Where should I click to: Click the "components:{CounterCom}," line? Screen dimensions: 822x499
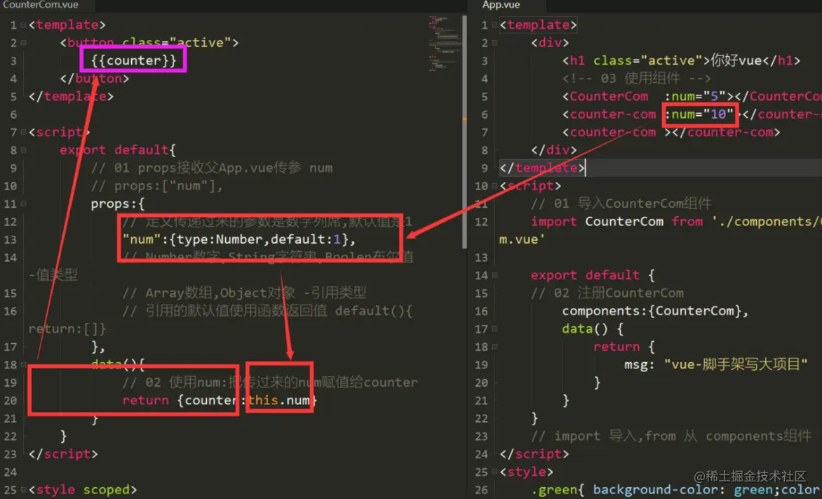pos(655,311)
